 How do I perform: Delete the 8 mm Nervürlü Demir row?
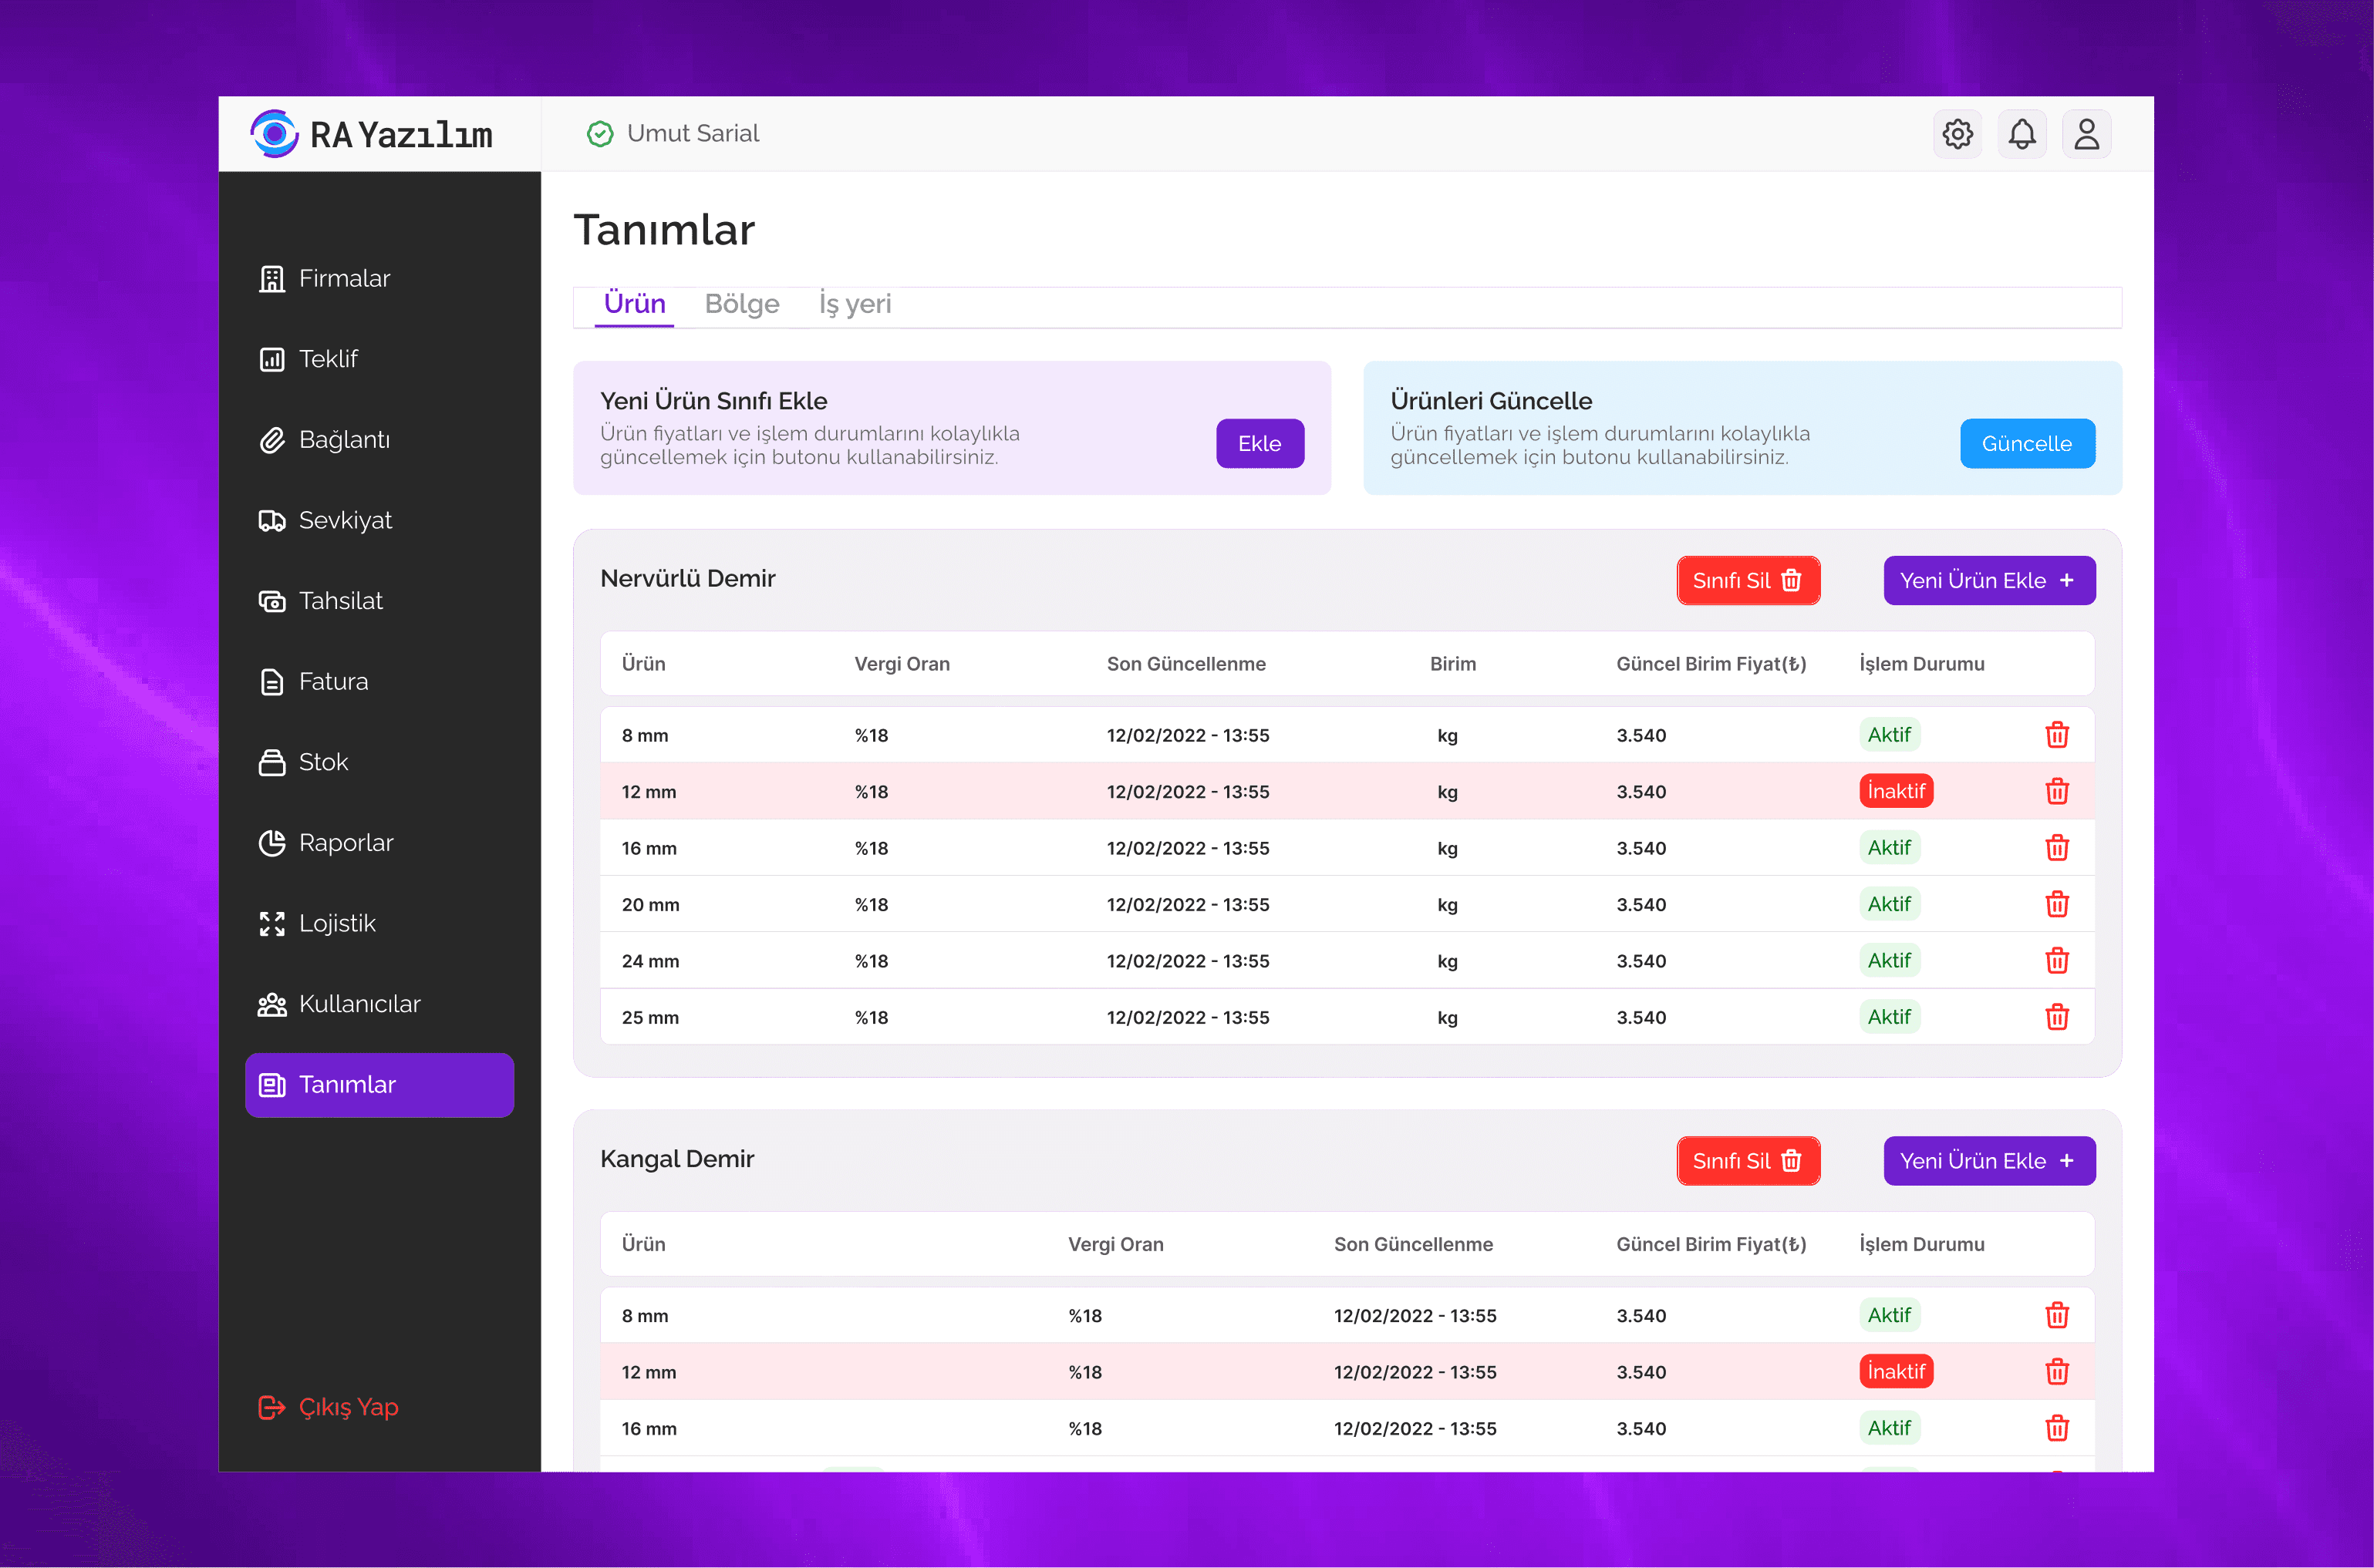tap(2056, 735)
